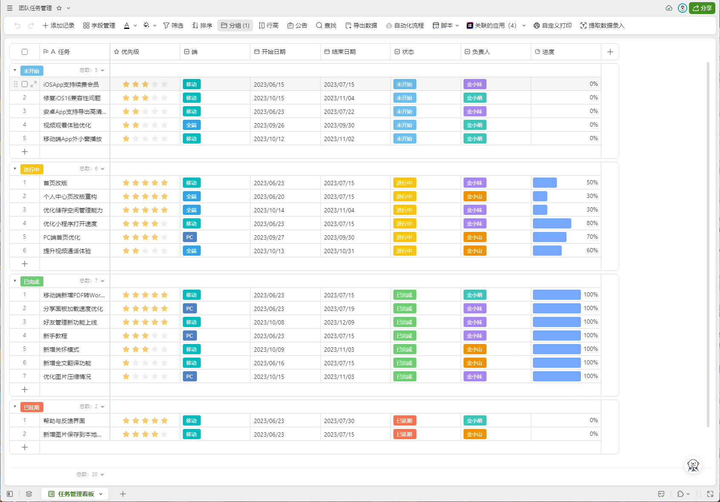This screenshot has height=502, width=720.
Task: Open the 任务管理看板 tab
Action: click(75, 494)
